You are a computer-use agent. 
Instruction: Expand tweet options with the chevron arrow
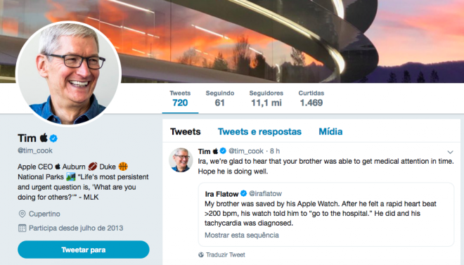click(x=450, y=152)
